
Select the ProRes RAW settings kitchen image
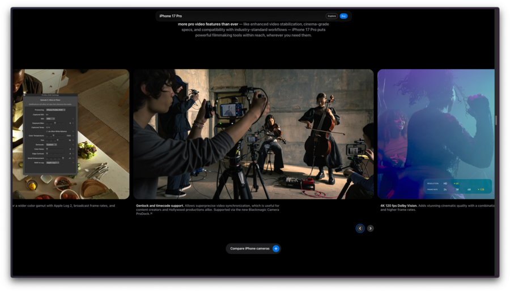click(71, 134)
